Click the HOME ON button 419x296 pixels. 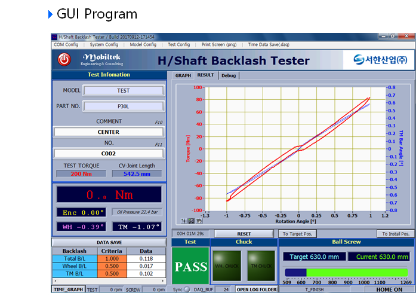[x=389, y=289]
